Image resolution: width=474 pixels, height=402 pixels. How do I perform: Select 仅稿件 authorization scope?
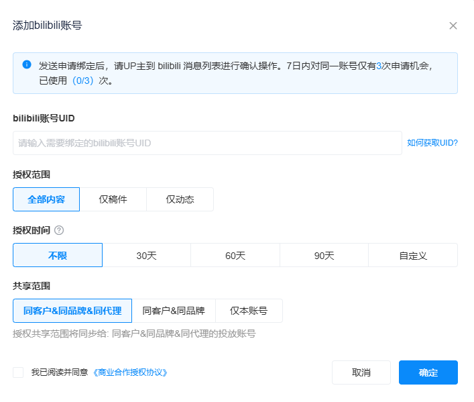pyautogui.click(x=113, y=199)
